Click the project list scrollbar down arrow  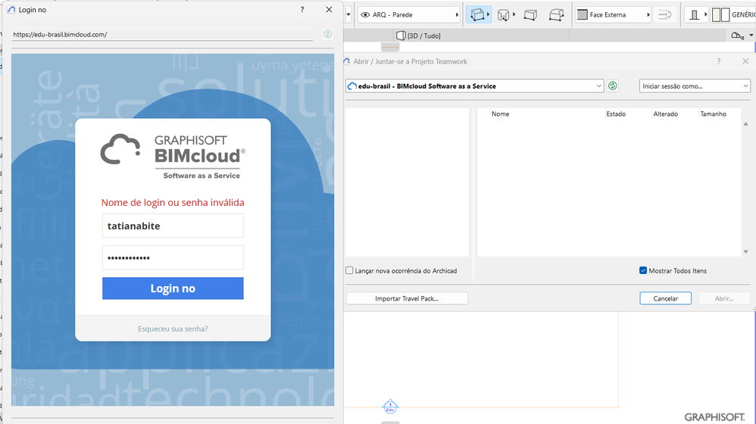tap(746, 251)
